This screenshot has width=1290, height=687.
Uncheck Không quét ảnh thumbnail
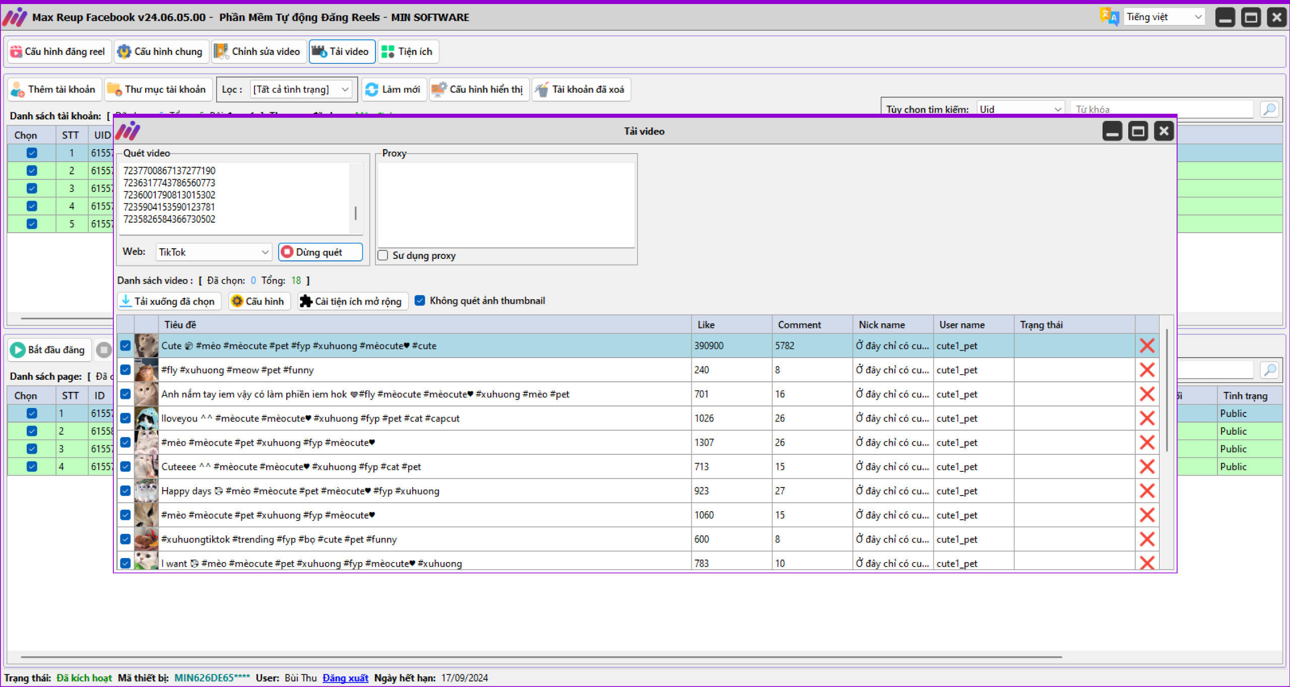pyautogui.click(x=419, y=301)
